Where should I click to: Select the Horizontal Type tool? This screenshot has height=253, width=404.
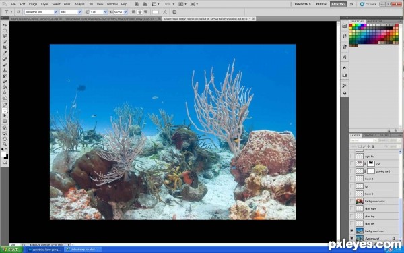click(5, 111)
